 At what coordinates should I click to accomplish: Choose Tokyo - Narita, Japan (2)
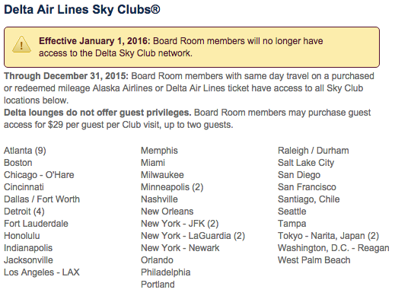point(328,236)
